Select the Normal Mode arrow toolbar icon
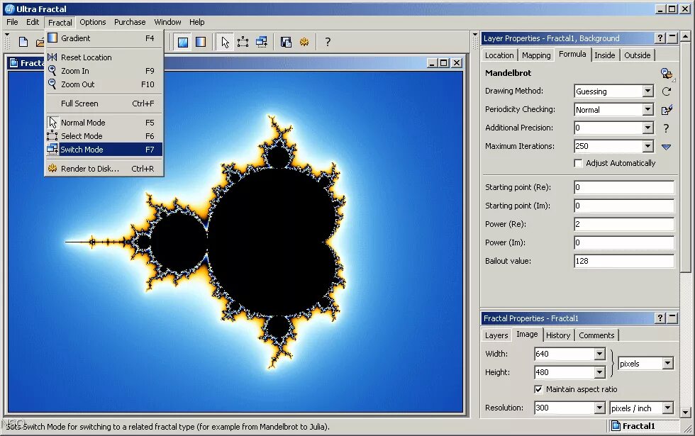The height and width of the screenshot is (436, 695). click(x=226, y=42)
